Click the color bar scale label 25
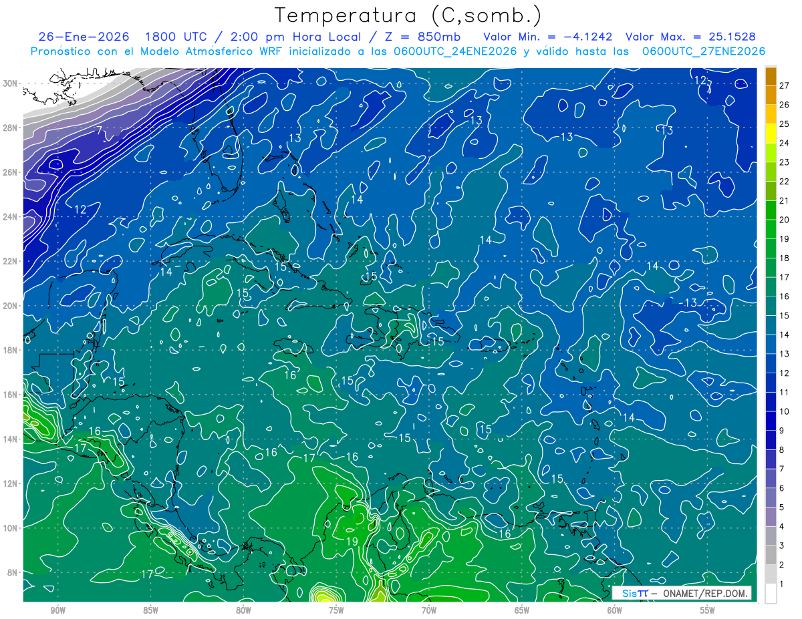Image resolution: width=802 pixels, height=619 pixels. [x=785, y=124]
